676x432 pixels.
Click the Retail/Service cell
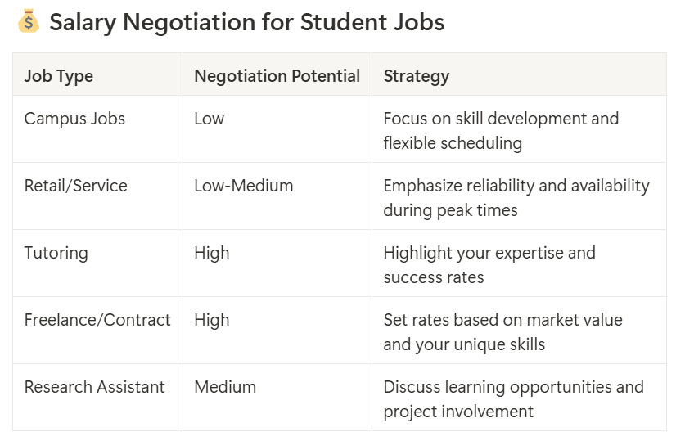pos(76,186)
